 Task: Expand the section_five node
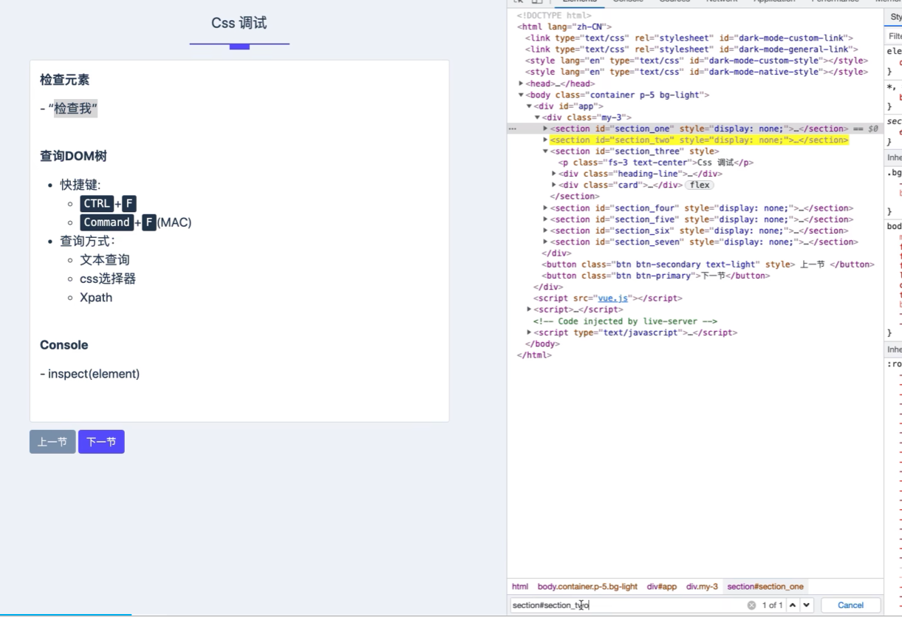click(545, 219)
